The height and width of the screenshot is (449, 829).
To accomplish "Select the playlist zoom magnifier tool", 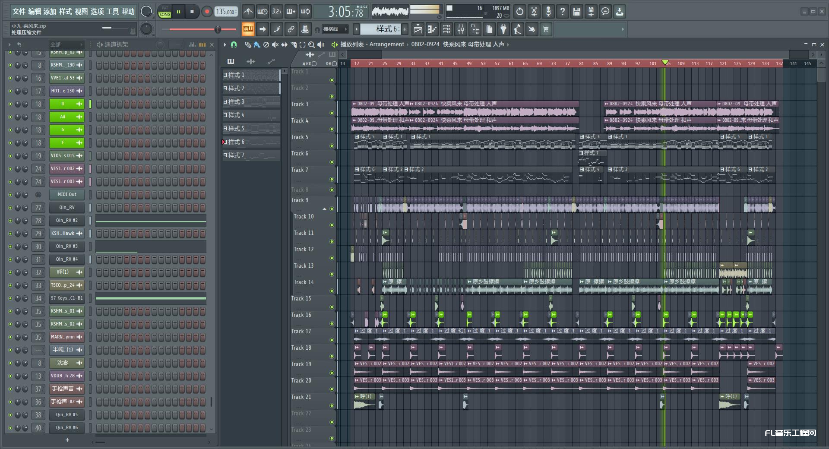I will click(311, 44).
